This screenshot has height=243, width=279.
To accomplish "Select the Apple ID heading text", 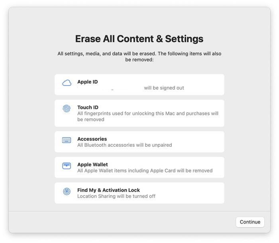I will (x=87, y=82).
